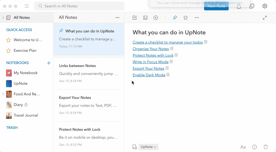Viewport: 276px width, 152px height.
Task: Click the note title in the editor
Action: coord(169,32)
